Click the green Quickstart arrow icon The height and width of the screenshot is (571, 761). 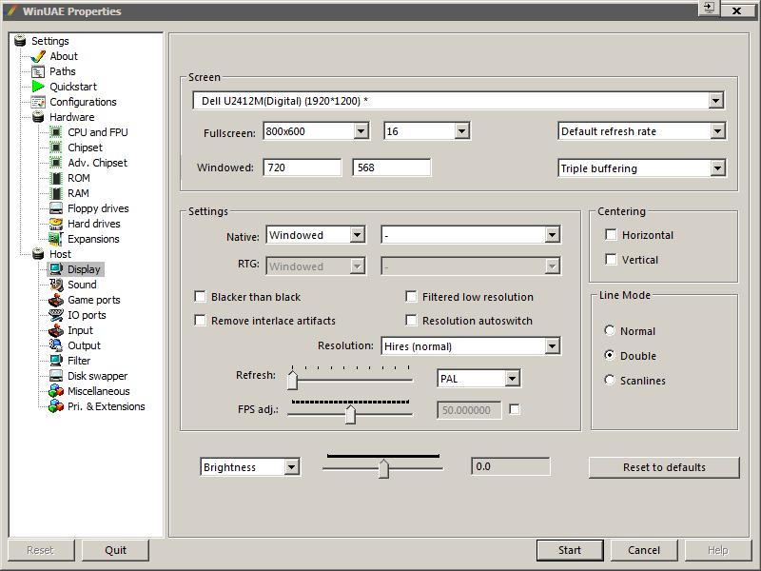[38, 87]
